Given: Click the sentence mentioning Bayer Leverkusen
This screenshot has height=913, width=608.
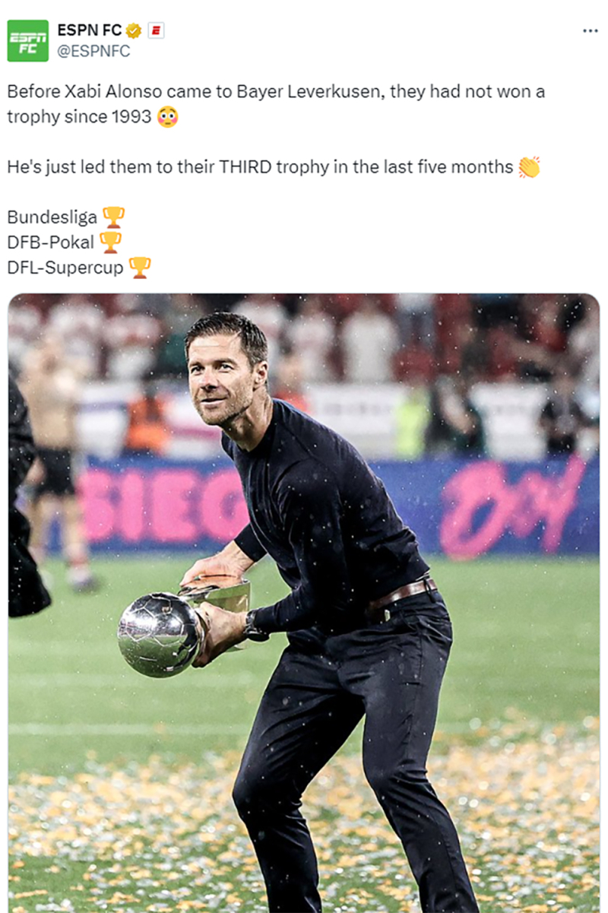Looking at the screenshot, I should tap(276, 105).
